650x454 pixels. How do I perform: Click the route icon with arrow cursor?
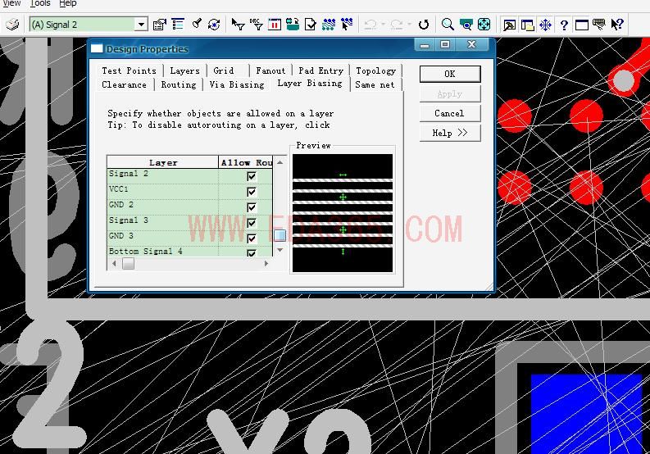pyautogui.click(x=347, y=25)
